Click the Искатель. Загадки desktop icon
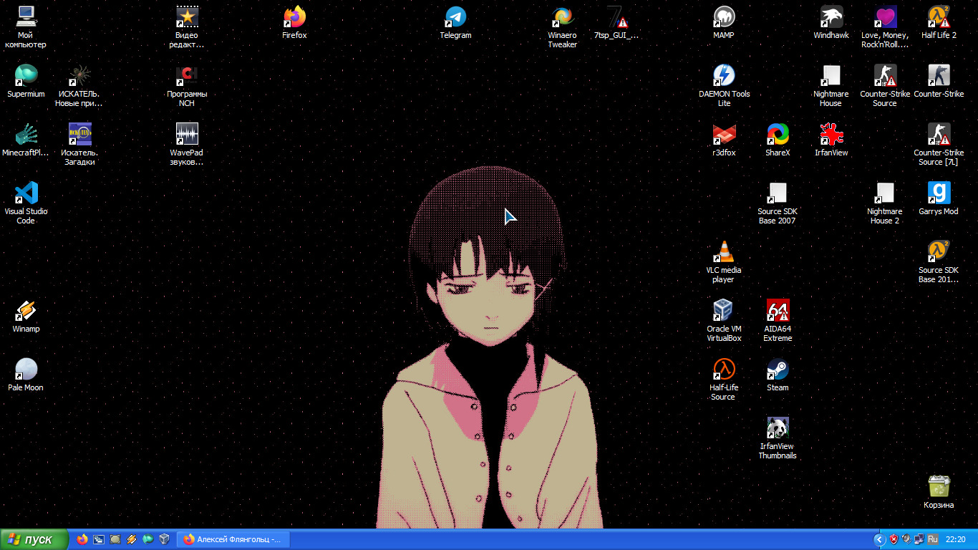 [x=79, y=145]
